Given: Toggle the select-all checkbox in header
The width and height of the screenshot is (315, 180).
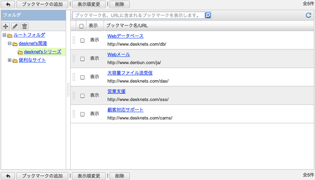Looking at the screenshot, I should [x=81, y=26].
